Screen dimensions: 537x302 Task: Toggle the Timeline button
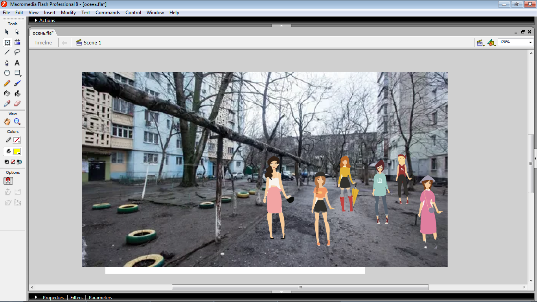43,42
